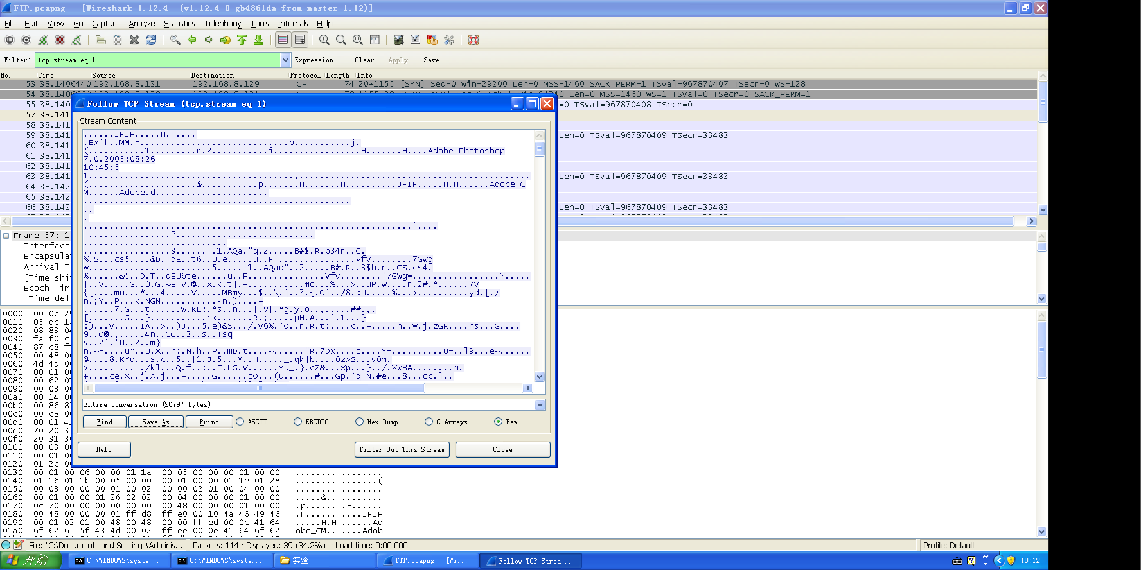Image resolution: width=1141 pixels, height=570 pixels.
Task: Open the Analyze menu
Action: (142, 24)
